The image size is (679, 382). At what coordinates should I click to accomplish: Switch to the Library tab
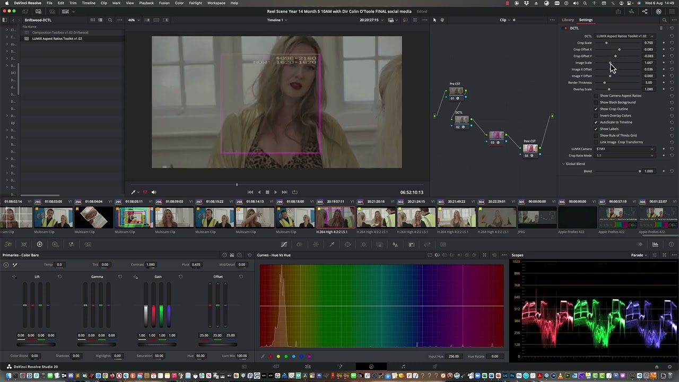coord(568,20)
